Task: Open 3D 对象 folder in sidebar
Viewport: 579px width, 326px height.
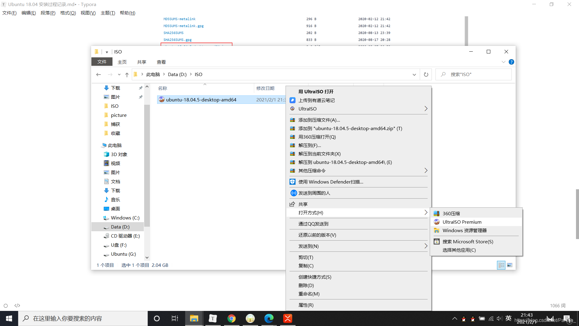Action: click(119, 155)
